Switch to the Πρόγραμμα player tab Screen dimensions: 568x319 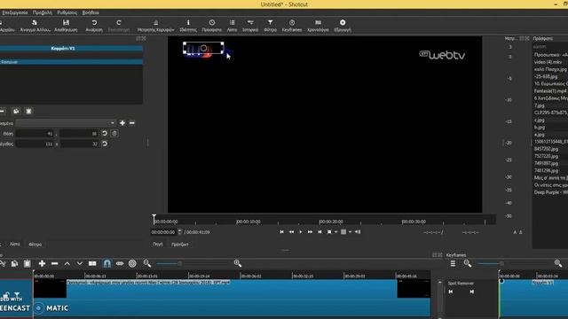click(x=180, y=245)
